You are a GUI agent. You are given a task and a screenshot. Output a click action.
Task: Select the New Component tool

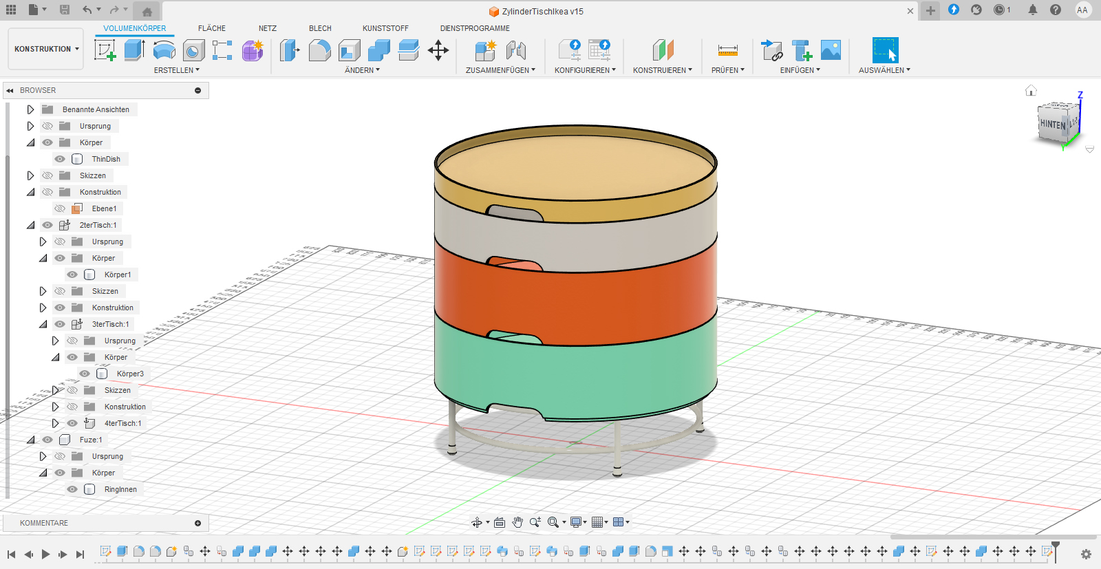(485, 50)
